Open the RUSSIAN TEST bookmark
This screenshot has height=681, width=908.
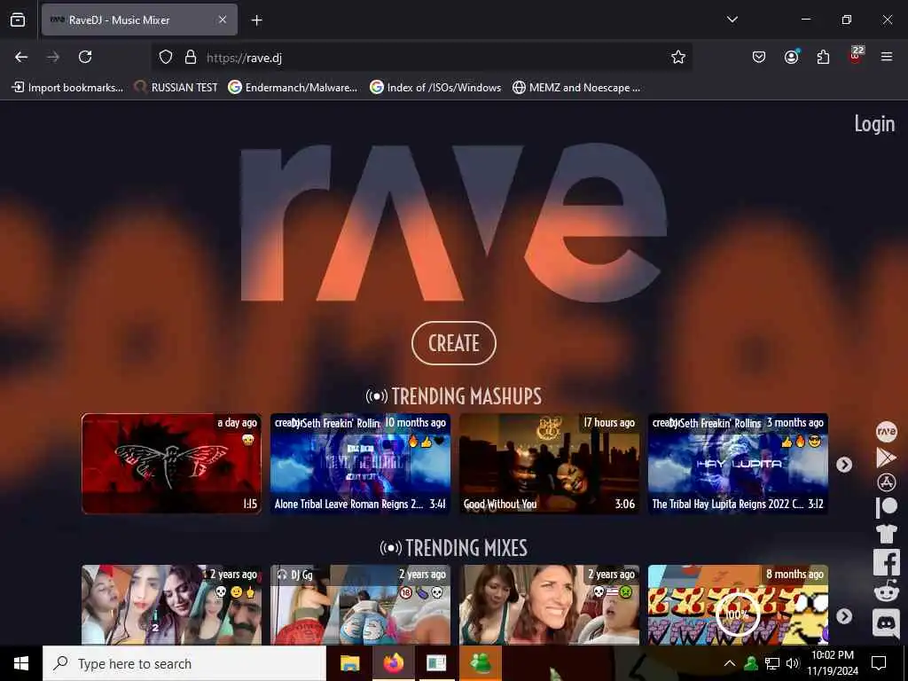176,88
